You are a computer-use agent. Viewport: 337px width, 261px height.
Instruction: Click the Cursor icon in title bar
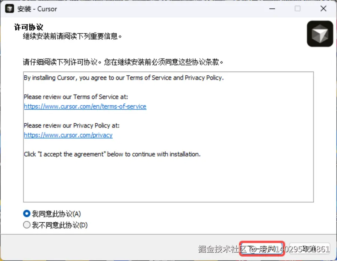pyautogui.click(x=9, y=9)
